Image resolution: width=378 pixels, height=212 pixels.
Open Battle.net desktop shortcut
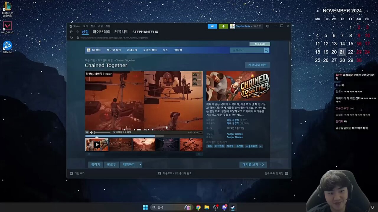coord(7,47)
